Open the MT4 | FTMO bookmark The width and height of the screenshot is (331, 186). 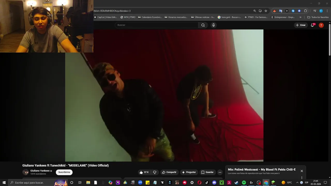[128, 17]
